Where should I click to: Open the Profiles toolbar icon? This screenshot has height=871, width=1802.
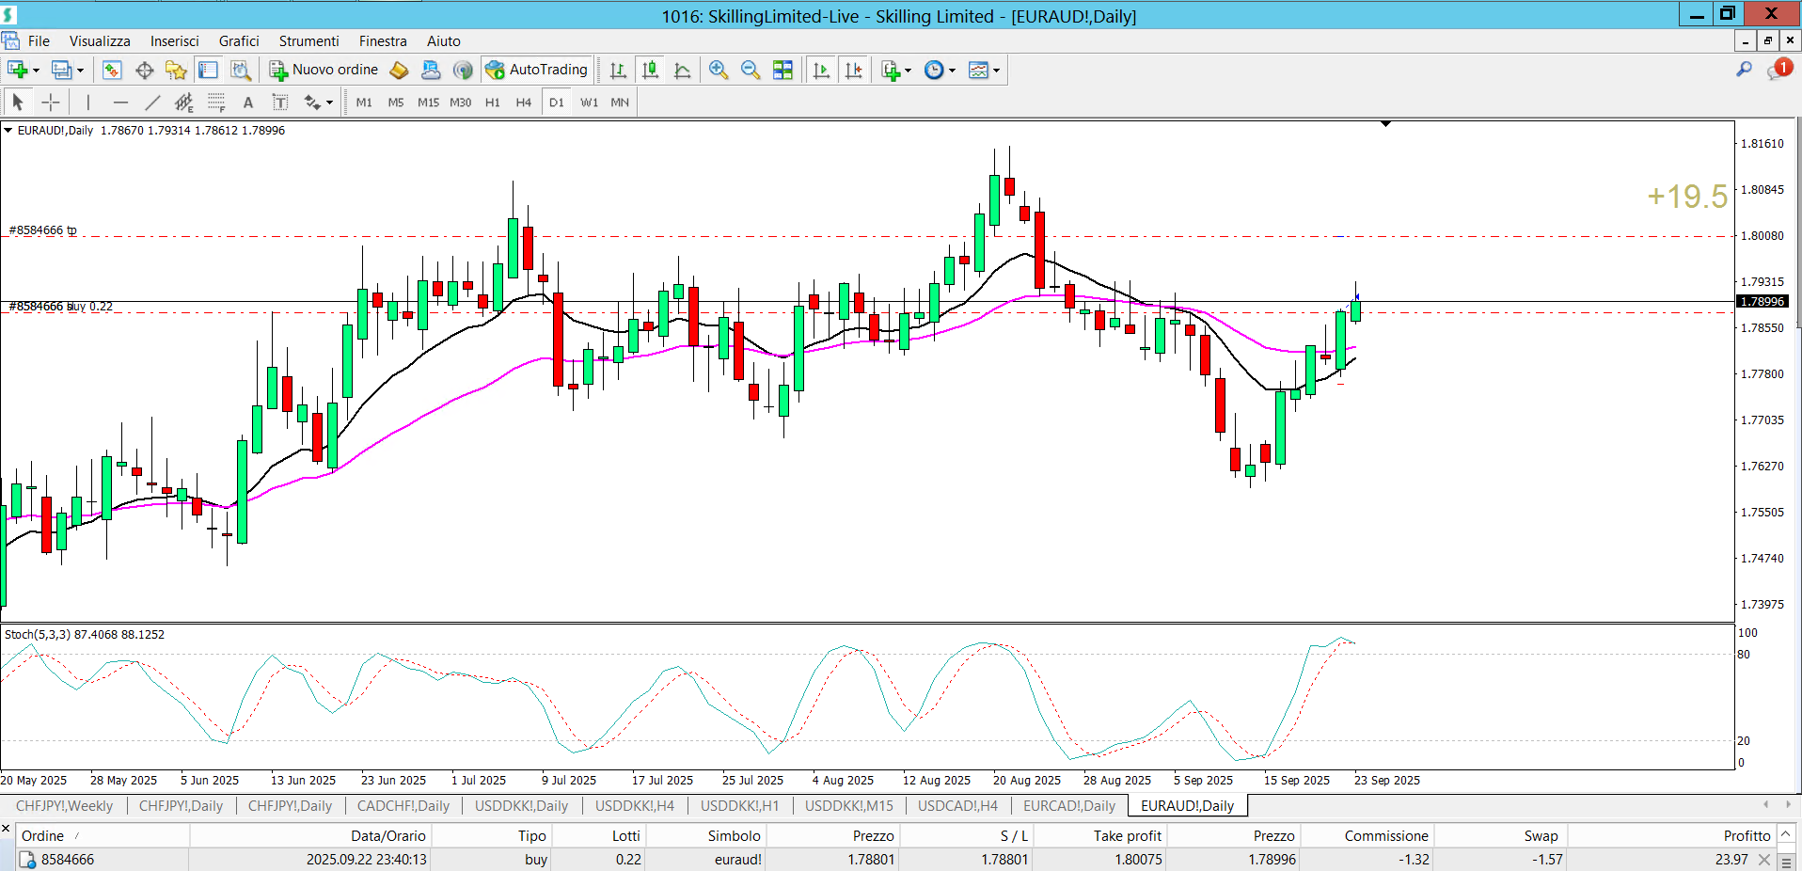(x=61, y=70)
